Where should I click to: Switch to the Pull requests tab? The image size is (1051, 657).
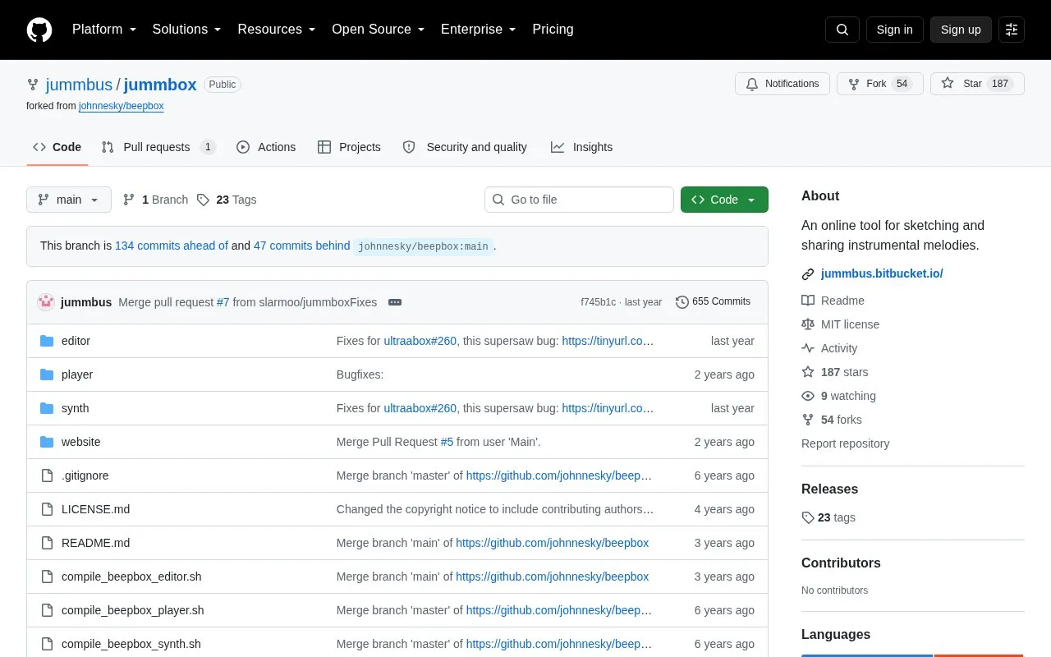158,147
